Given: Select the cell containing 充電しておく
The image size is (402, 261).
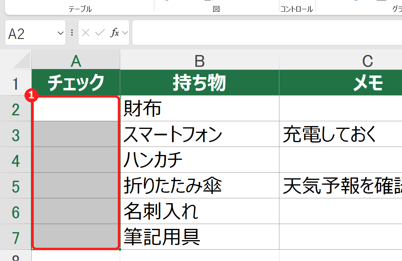Looking at the screenshot, I should coord(341,134).
